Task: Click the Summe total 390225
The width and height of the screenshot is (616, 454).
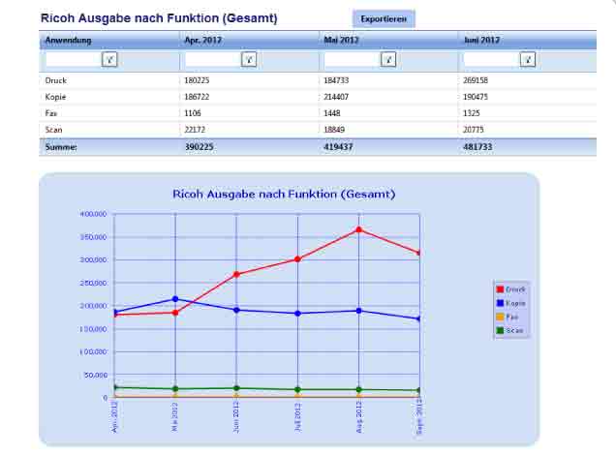Action: tap(200, 147)
